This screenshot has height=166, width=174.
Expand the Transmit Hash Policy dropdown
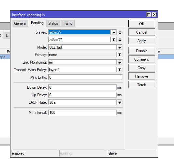[x=119, y=70]
